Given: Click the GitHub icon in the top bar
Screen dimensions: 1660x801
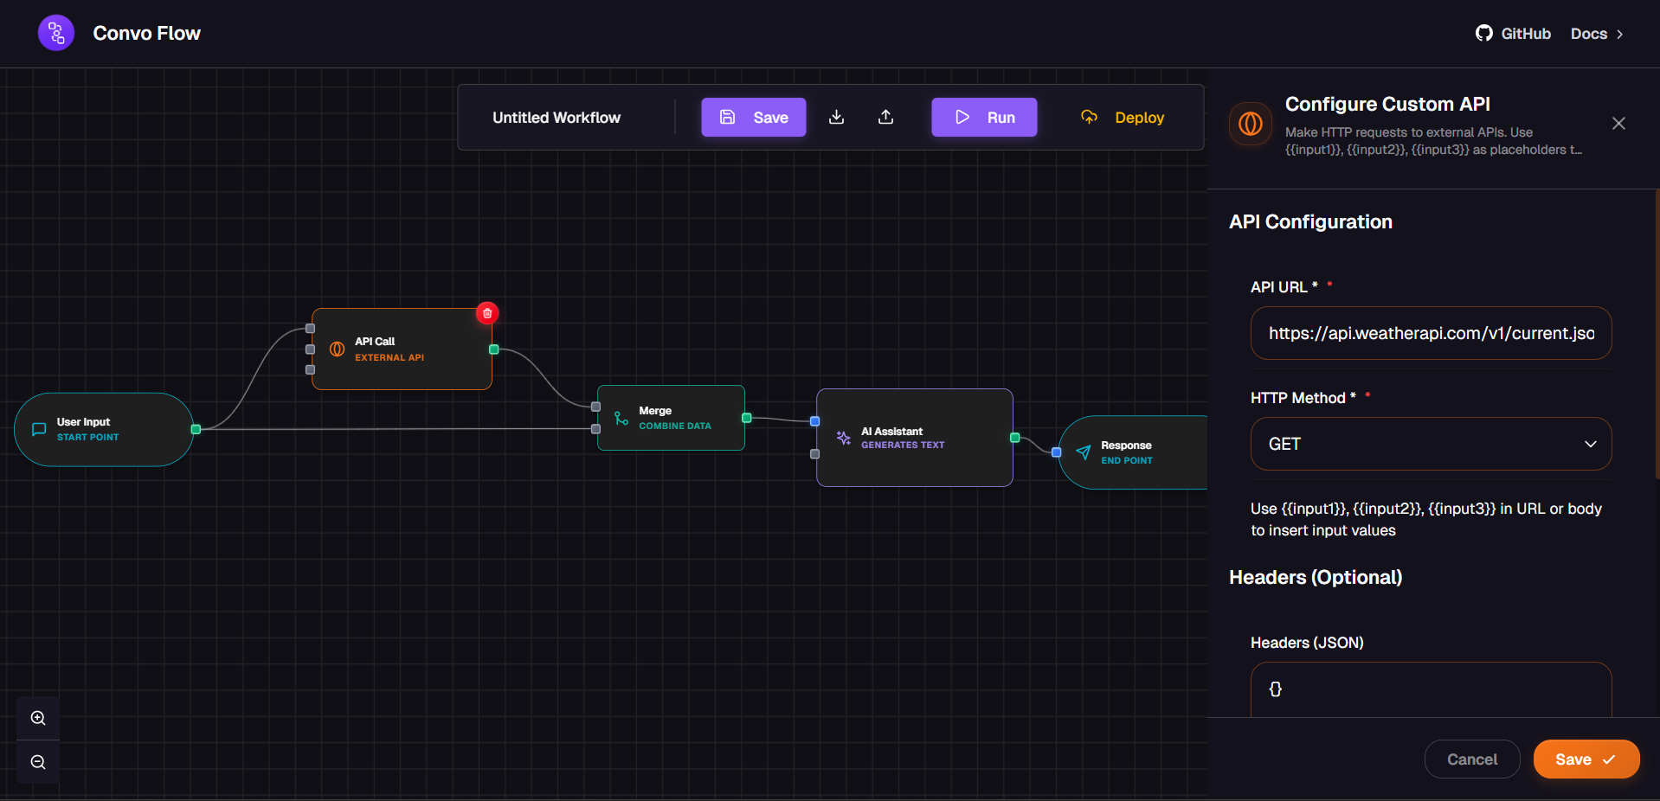Looking at the screenshot, I should point(1483,33).
